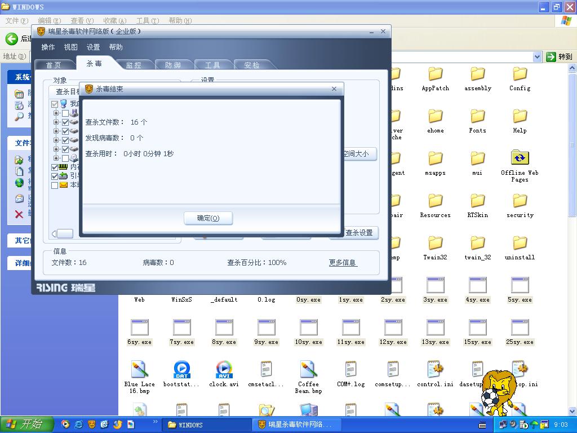This screenshot has height=433, width=577.
Task: Expand the floppy drive tree node
Action: [56, 113]
